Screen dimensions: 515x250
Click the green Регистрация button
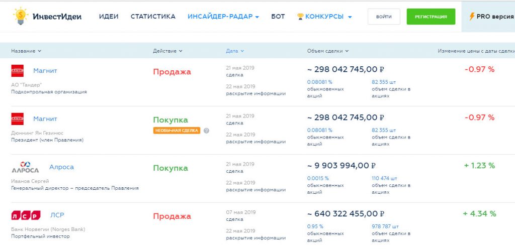click(x=431, y=17)
